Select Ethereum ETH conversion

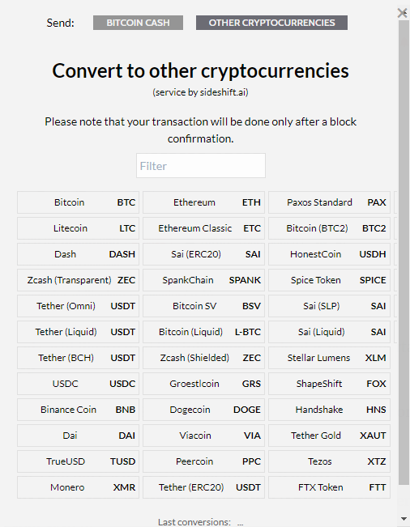pos(203,202)
